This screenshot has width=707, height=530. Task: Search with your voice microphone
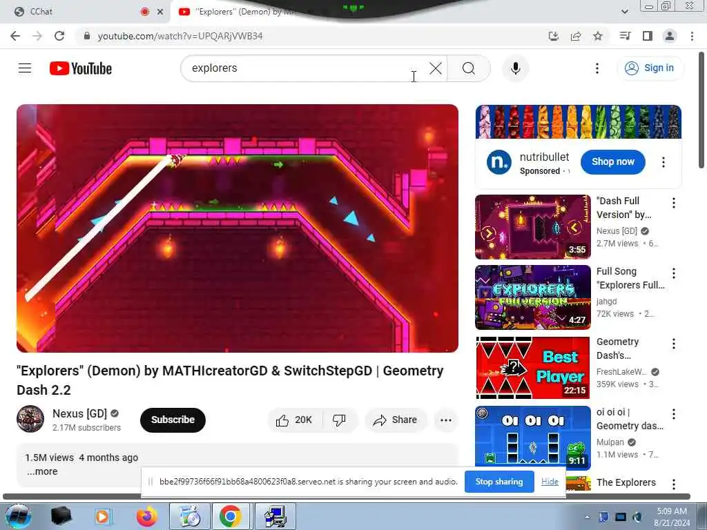pos(515,68)
